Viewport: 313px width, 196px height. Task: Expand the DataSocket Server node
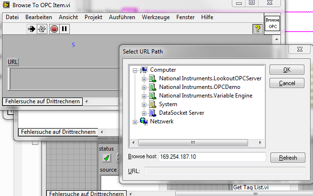(144, 113)
